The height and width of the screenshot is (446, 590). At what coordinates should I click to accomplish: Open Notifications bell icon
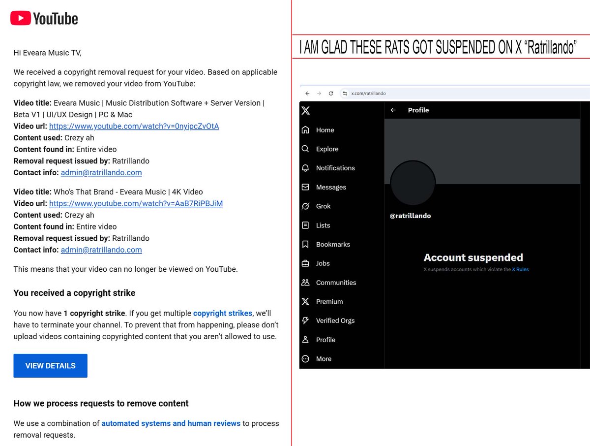click(305, 168)
